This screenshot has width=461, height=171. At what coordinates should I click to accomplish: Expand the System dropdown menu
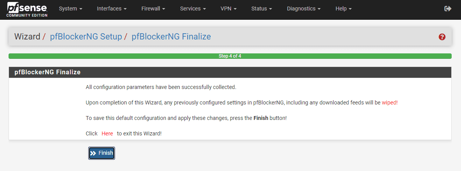70,9
